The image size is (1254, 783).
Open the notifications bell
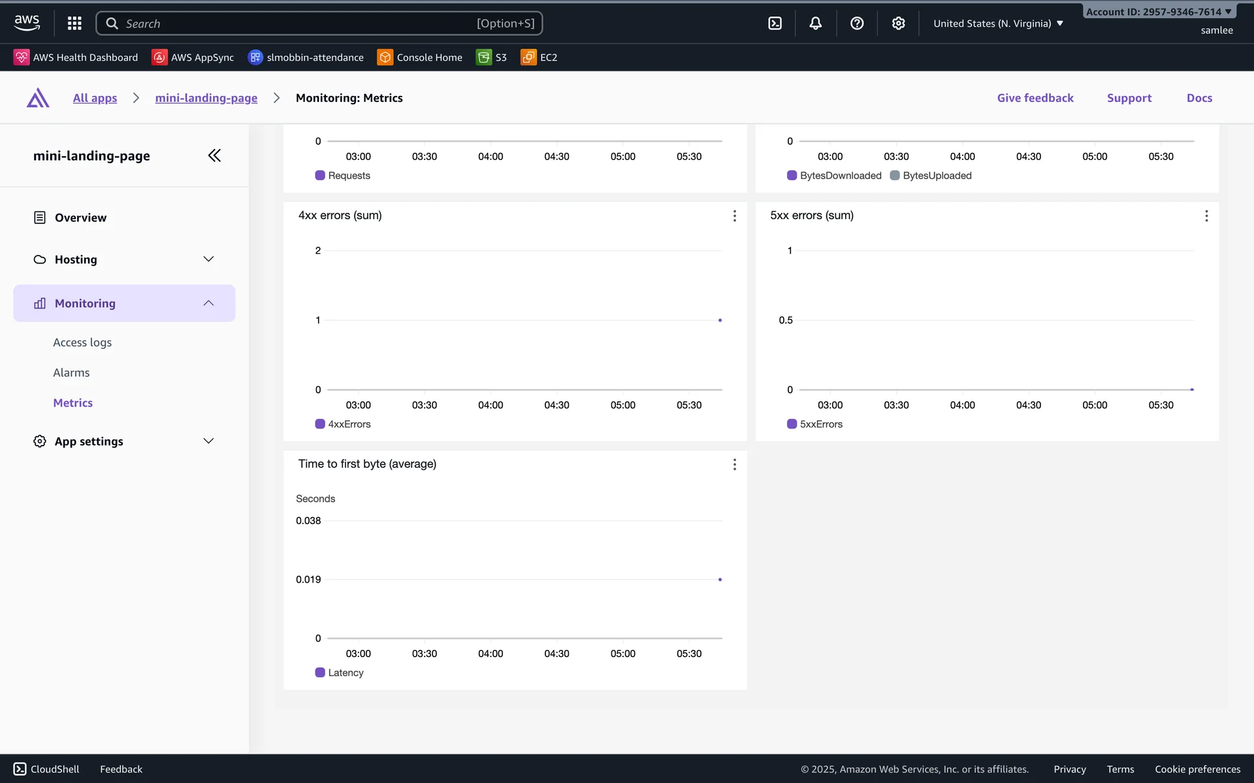(x=816, y=23)
